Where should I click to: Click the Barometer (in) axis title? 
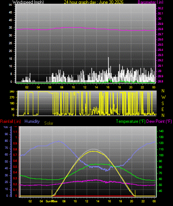click(150, 2)
